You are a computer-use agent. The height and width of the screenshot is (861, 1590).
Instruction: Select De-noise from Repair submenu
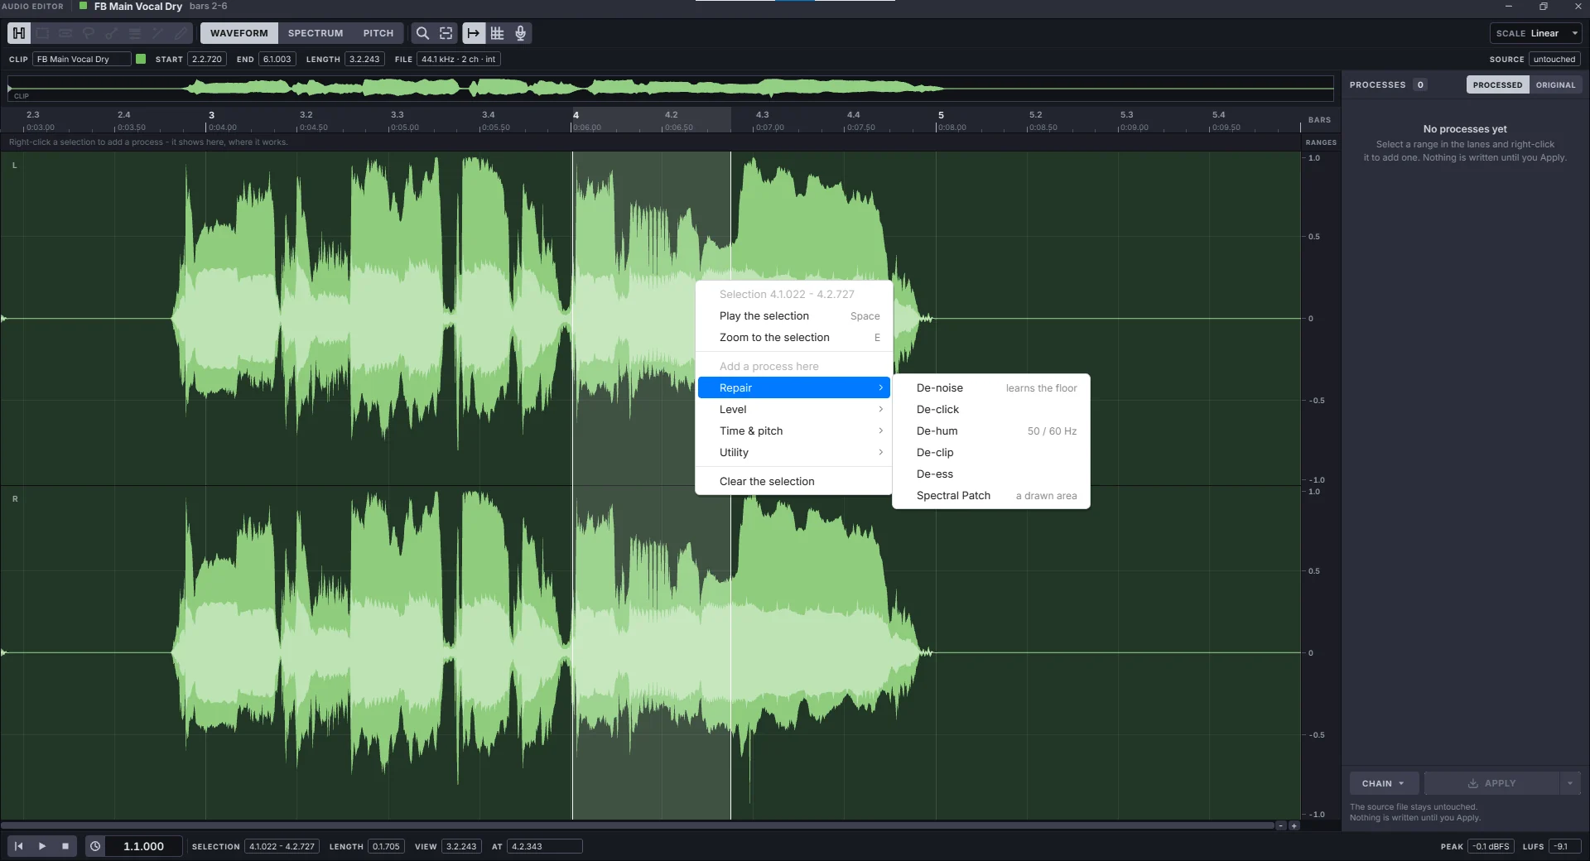tap(991, 387)
